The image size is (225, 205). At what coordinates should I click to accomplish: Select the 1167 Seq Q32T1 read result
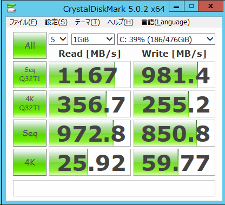[90, 75]
